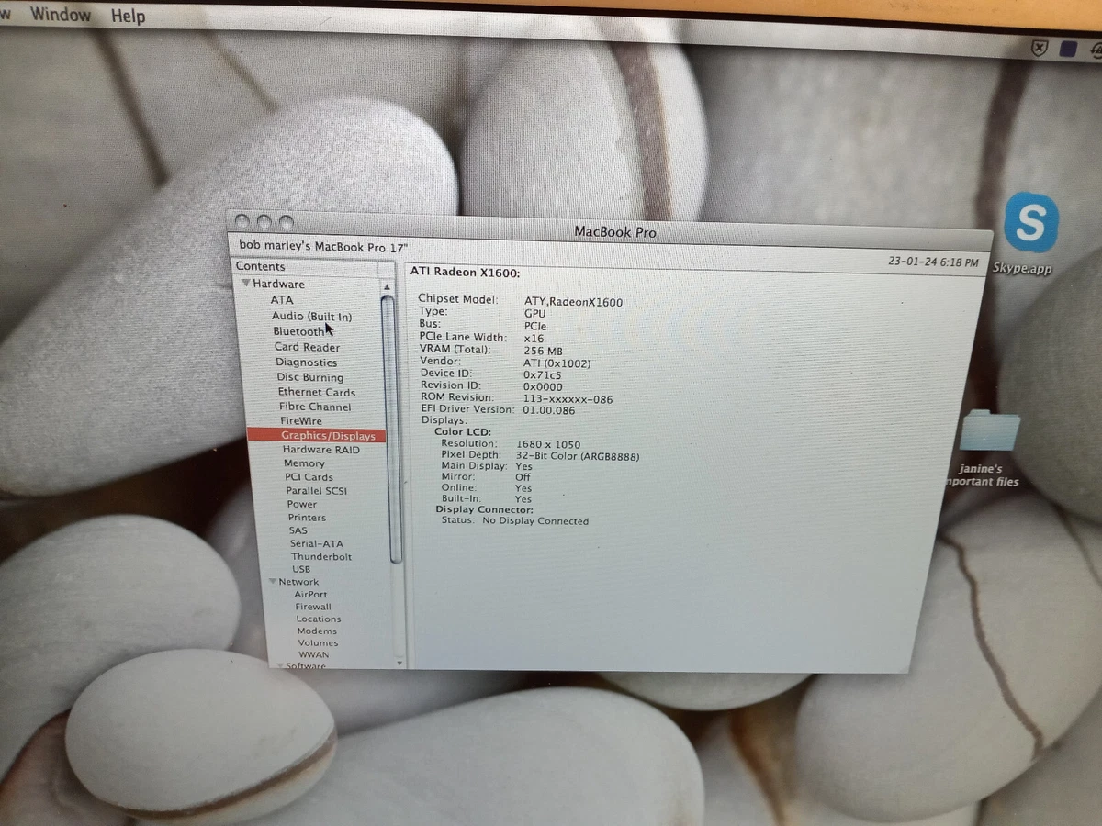Select Ethernet Cards item
This screenshot has height=826, width=1102.
coord(317,392)
